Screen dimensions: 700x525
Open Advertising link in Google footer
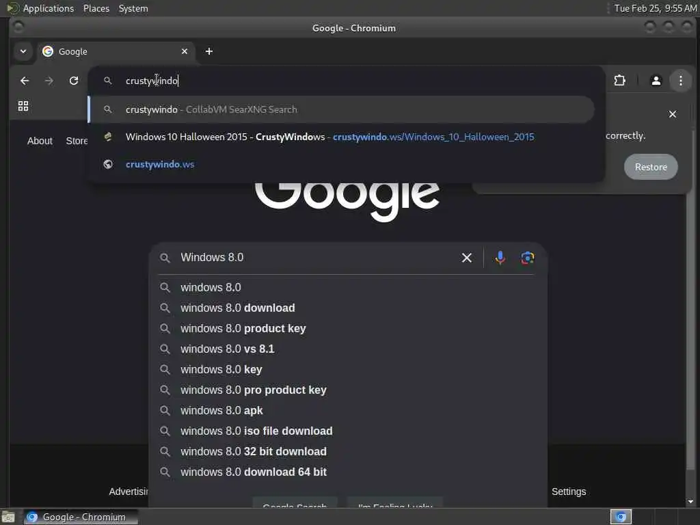128,492
